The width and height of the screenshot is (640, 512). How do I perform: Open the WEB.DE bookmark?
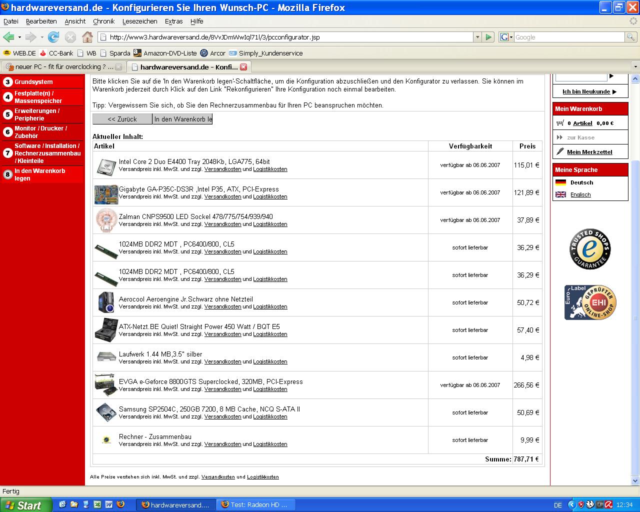pos(20,53)
